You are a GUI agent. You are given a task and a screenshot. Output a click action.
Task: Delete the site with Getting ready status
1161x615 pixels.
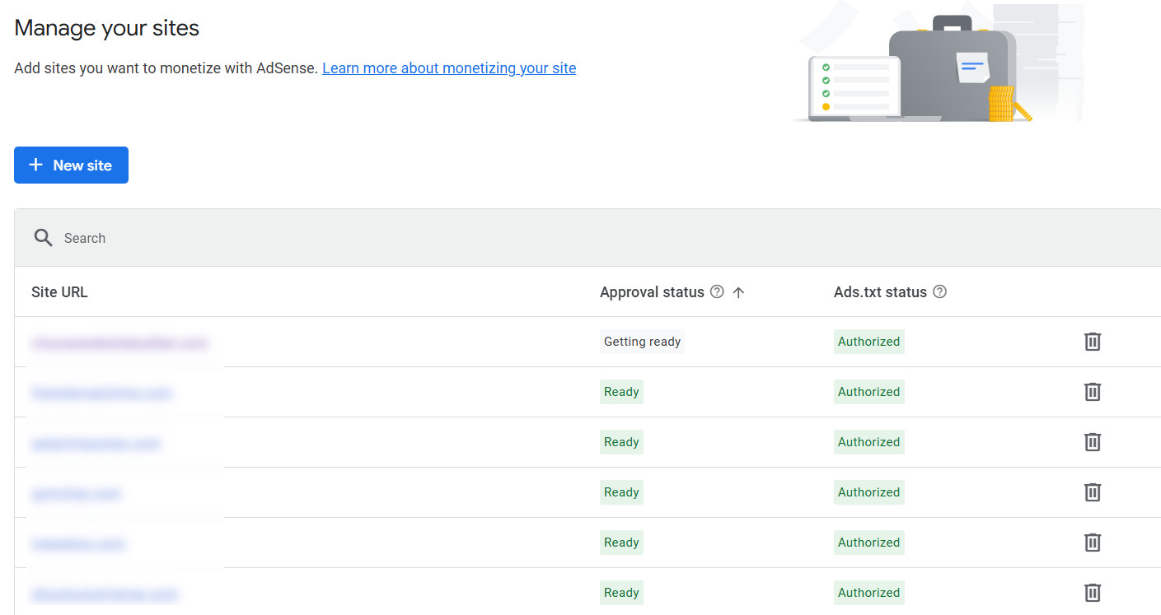(x=1092, y=342)
